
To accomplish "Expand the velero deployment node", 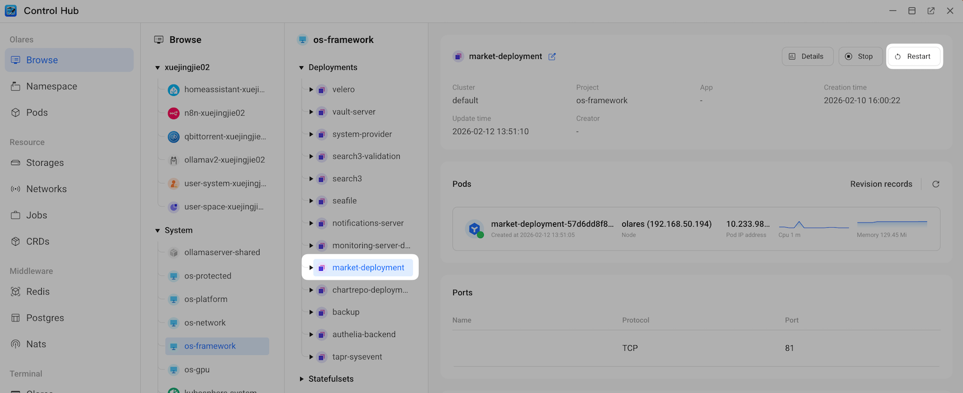I will pos(311,89).
